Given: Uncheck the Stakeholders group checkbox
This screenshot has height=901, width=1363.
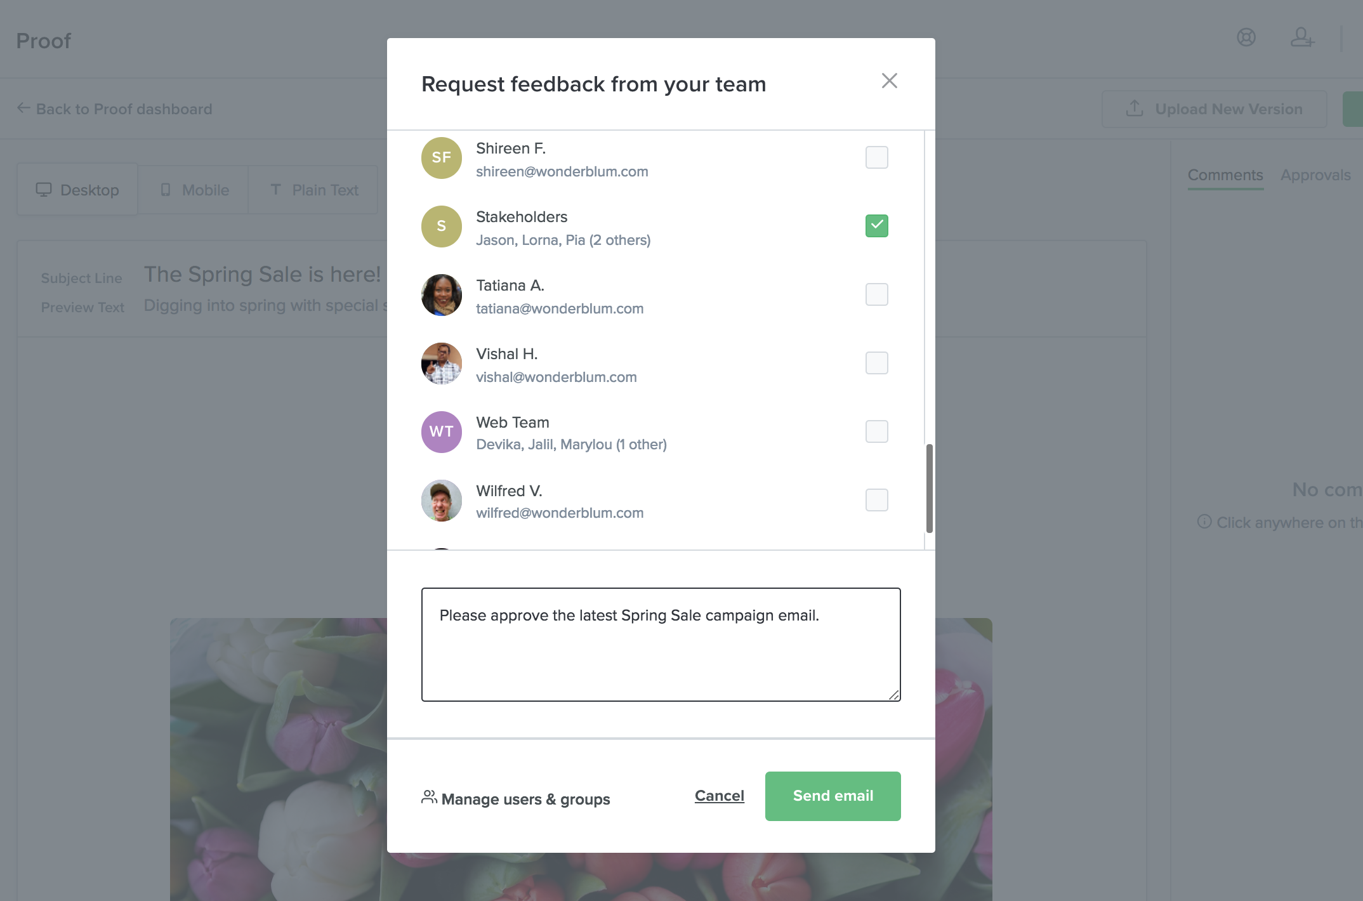Looking at the screenshot, I should [876, 226].
